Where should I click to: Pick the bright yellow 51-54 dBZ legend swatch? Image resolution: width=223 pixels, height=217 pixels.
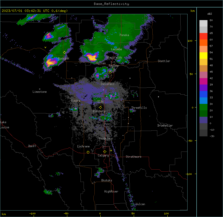point(203,56)
